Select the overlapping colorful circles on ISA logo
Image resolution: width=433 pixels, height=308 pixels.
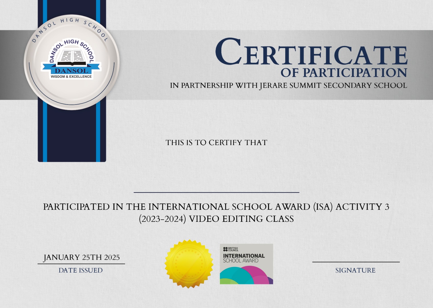coord(246,276)
